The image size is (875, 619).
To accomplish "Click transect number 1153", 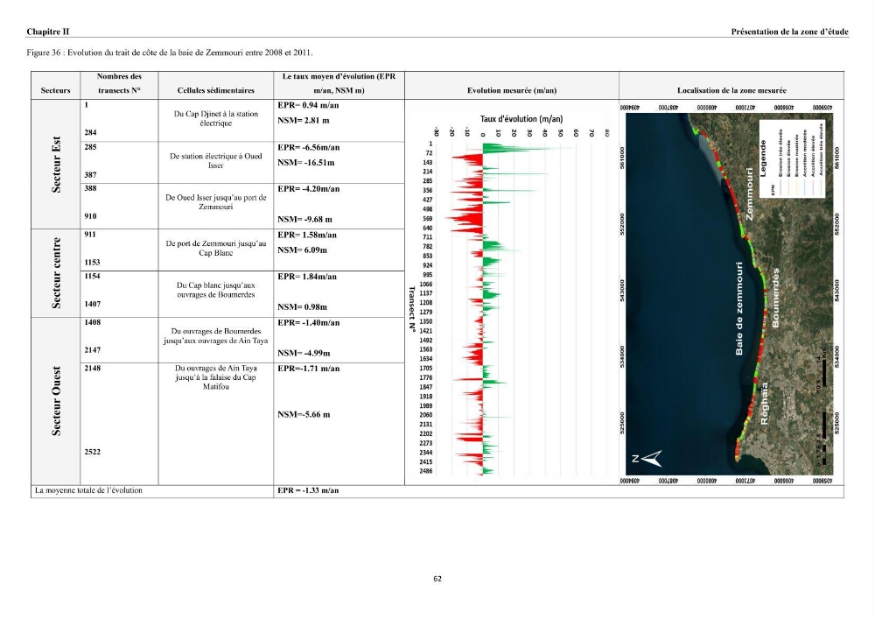I will (92, 263).
